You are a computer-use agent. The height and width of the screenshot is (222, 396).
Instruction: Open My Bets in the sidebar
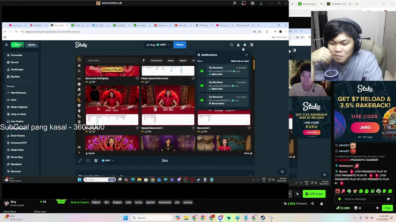[15, 76]
